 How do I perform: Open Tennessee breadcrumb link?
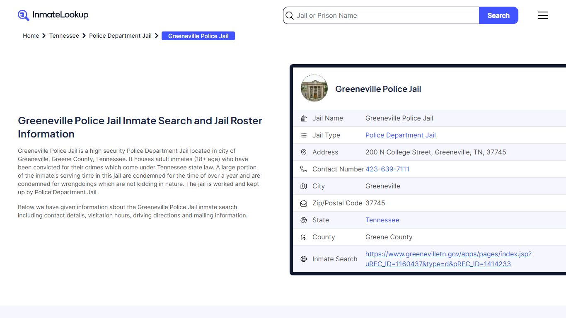(64, 36)
